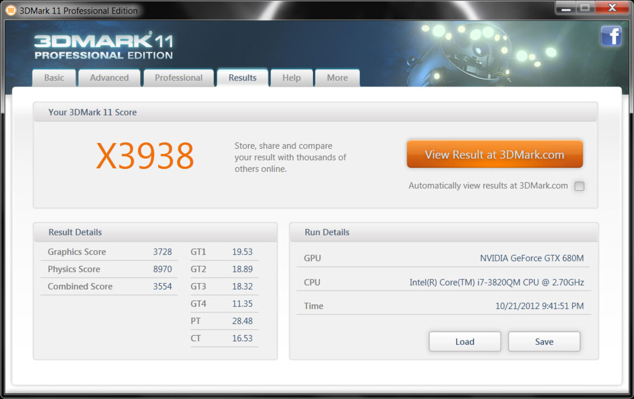Select the Results tab
The width and height of the screenshot is (634, 399).
tap(242, 78)
